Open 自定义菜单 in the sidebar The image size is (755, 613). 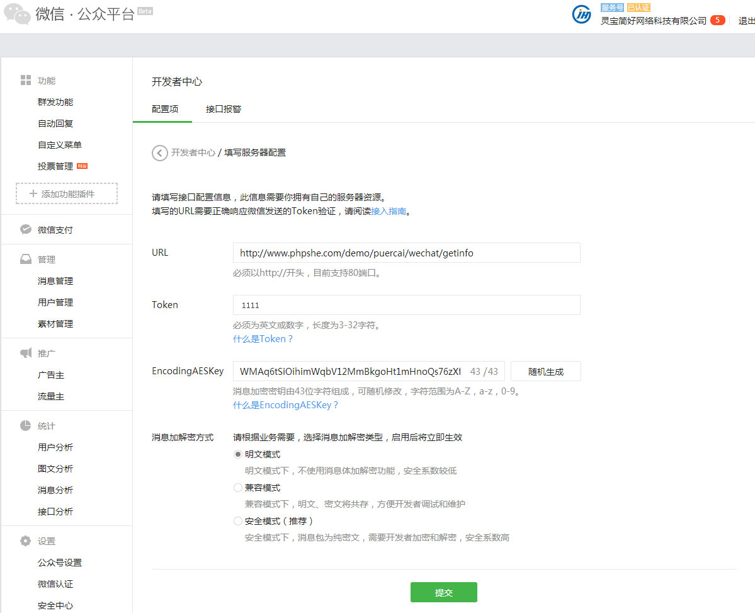(60, 145)
